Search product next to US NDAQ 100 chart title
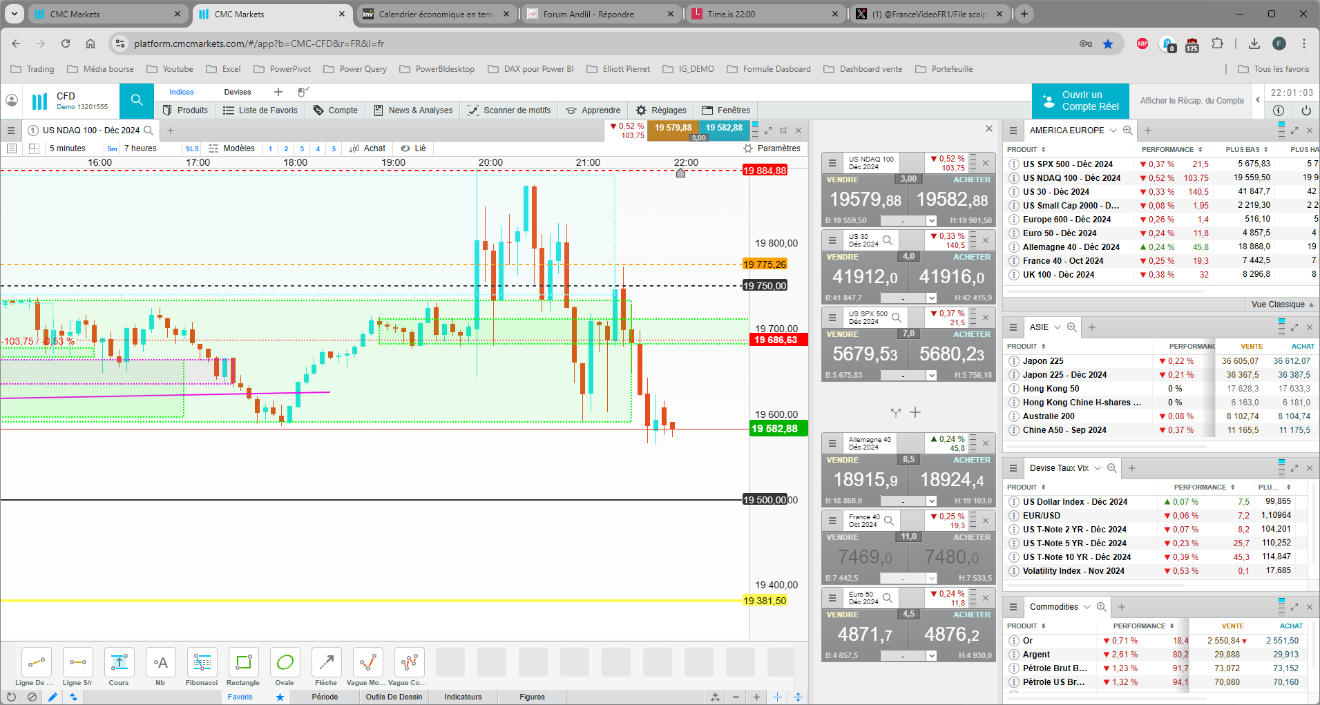 click(x=149, y=131)
